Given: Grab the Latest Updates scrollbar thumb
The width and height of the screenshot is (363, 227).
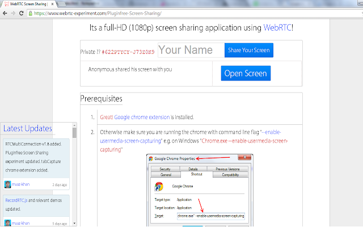Looking at the screenshot, I should 74,133.
